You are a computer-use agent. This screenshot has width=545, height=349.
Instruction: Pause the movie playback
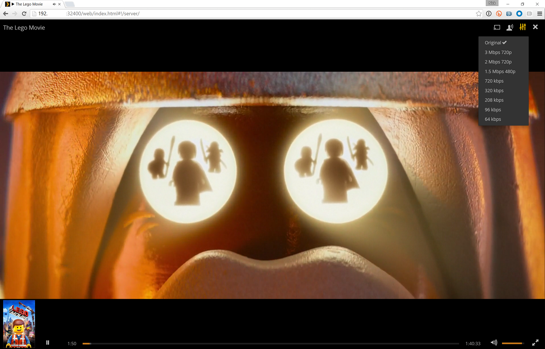pyautogui.click(x=48, y=342)
